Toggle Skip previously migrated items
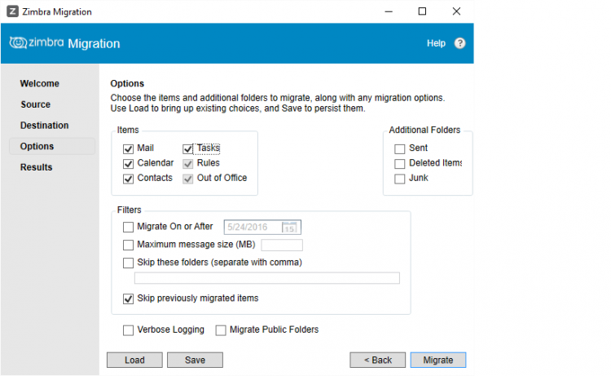This screenshot has width=611, height=376. [x=128, y=299]
